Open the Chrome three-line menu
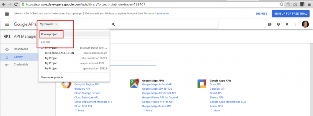This screenshot has width=313, height=116. click(309, 4)
